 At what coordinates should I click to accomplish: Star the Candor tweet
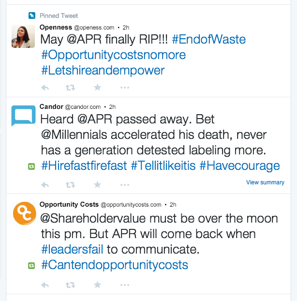(x=97, y=184)
